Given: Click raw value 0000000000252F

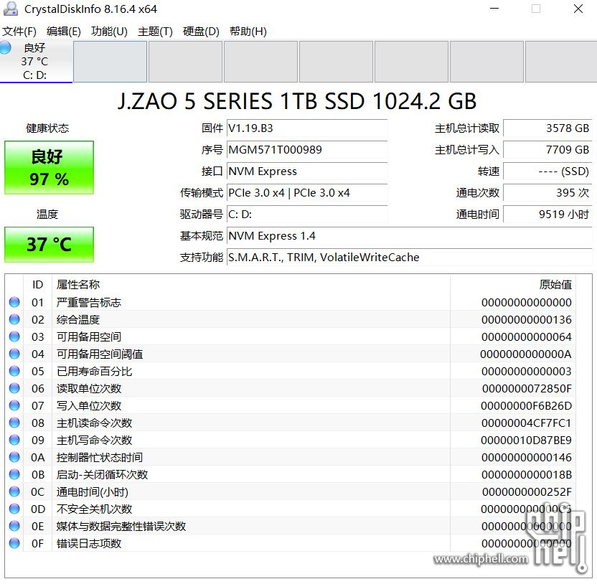Looking at the screenshot, I should [527, 492].
